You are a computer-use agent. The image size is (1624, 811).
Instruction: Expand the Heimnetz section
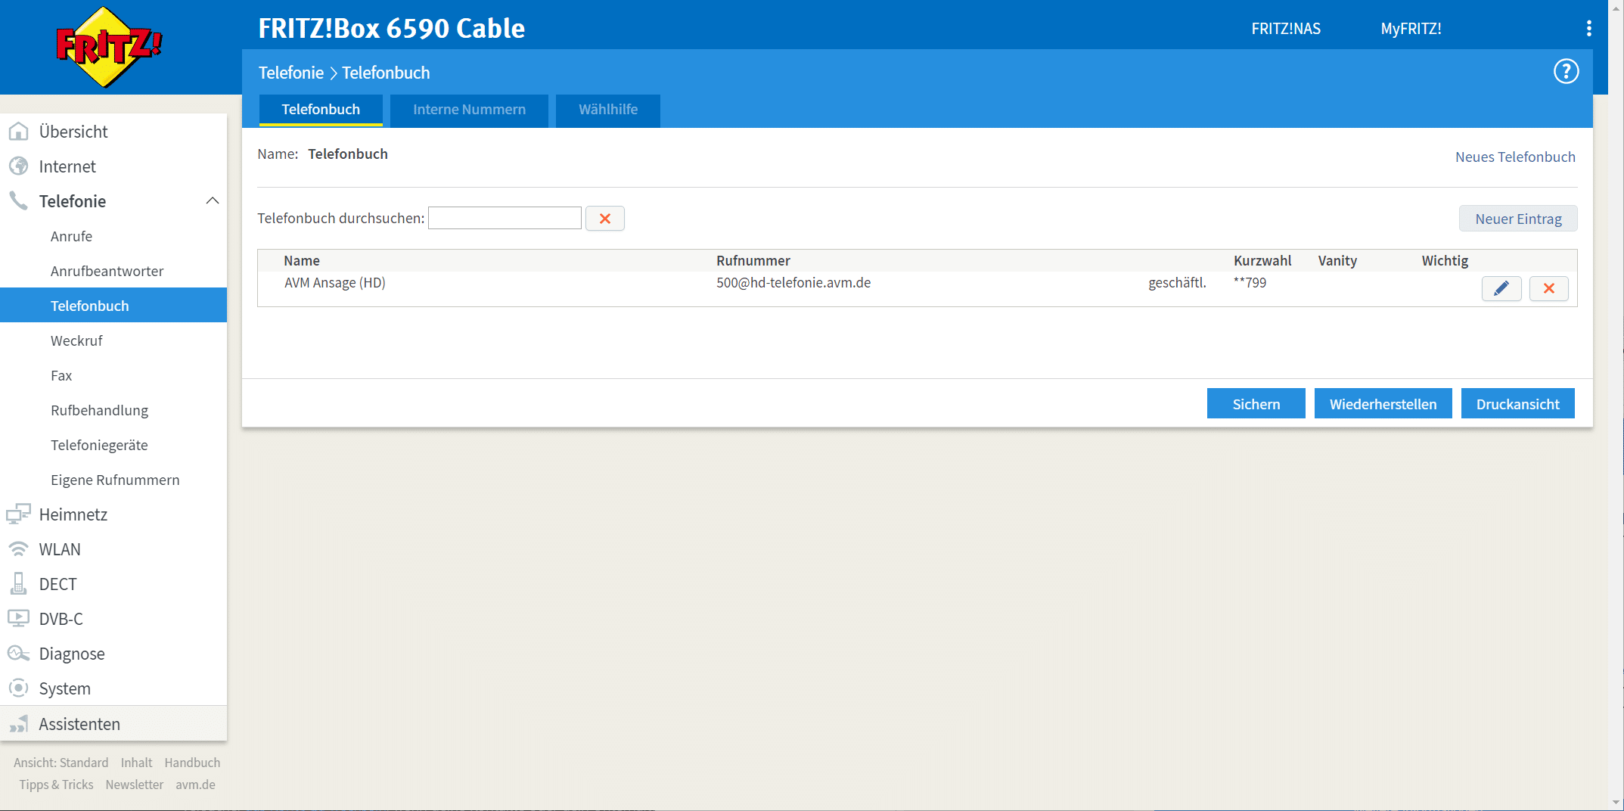[73, 514]
